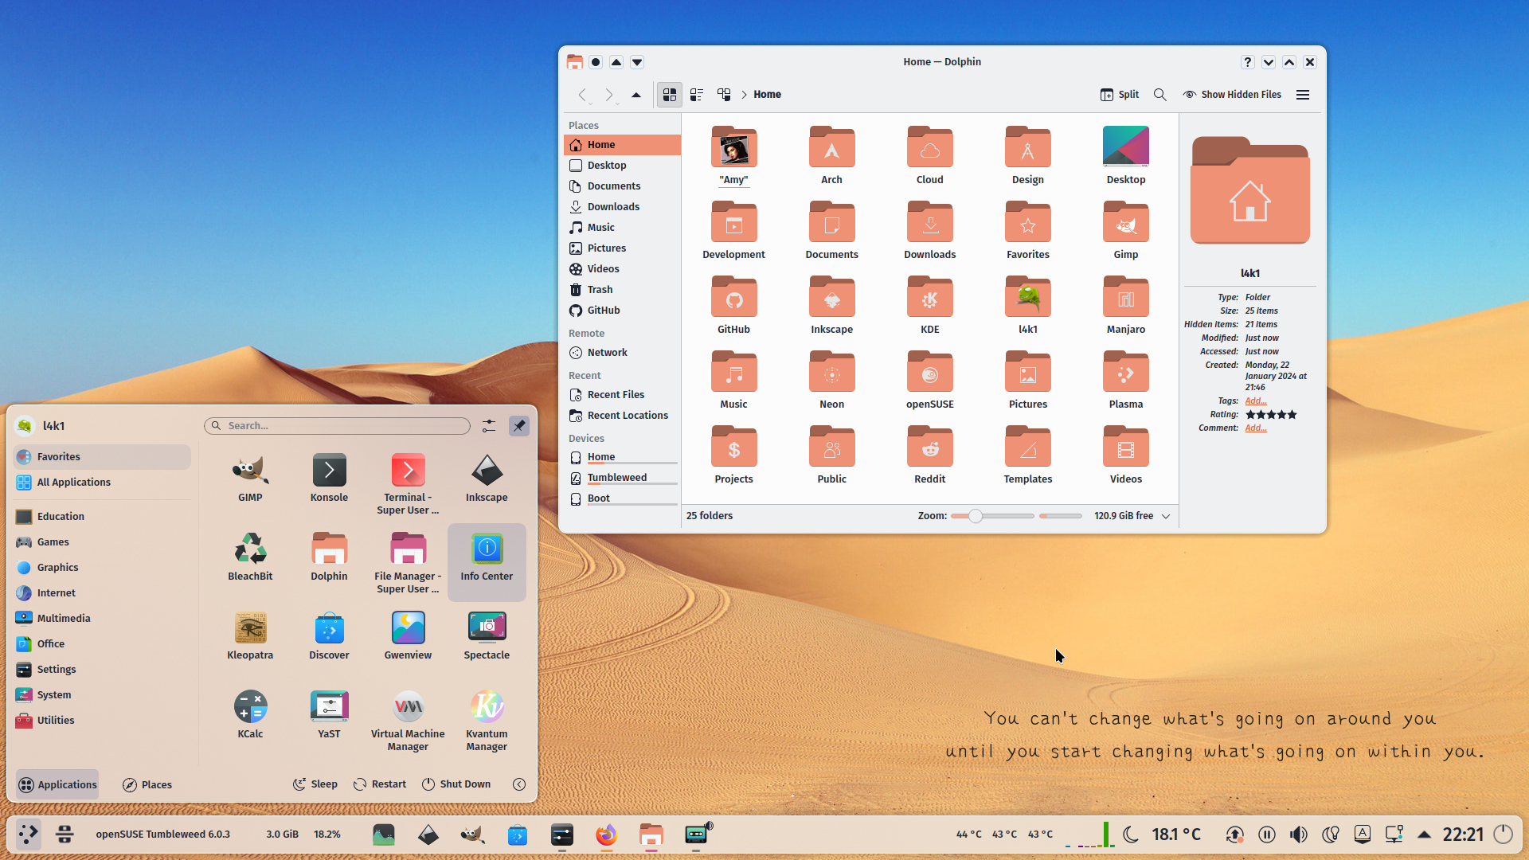The height and width of the screenshot is (860, 1529).
Task: Click the Dolphin search magnifier icon
Action: pyautogui.click(x=1160, y=95)
